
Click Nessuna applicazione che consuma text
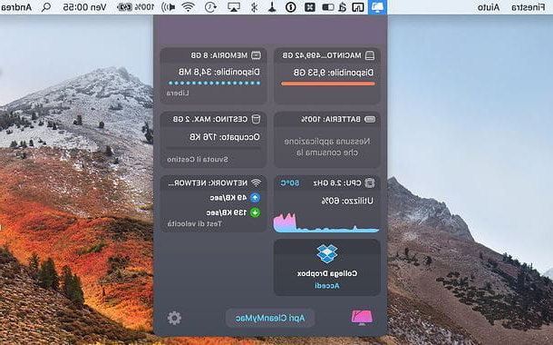pos(327,147)
